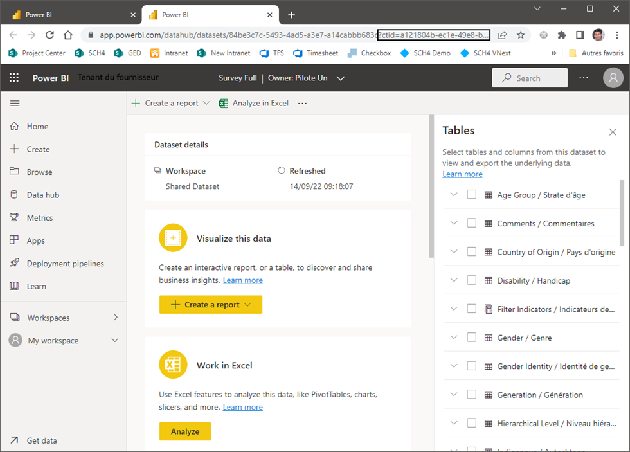
Task: Click the user account avatar in header
Action: coord(613,78)
